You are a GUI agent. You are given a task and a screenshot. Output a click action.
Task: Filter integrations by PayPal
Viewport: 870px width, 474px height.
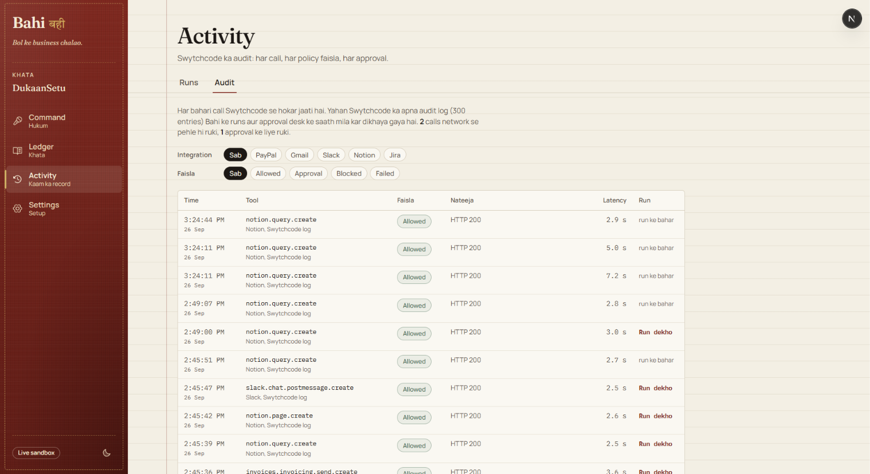[266, 155]
